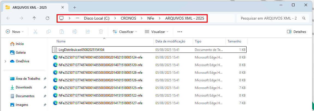Image resolution: width=314 pixels, height=111 pixels.
Task: Click the Rename toolbar icon
Action: 75,32
